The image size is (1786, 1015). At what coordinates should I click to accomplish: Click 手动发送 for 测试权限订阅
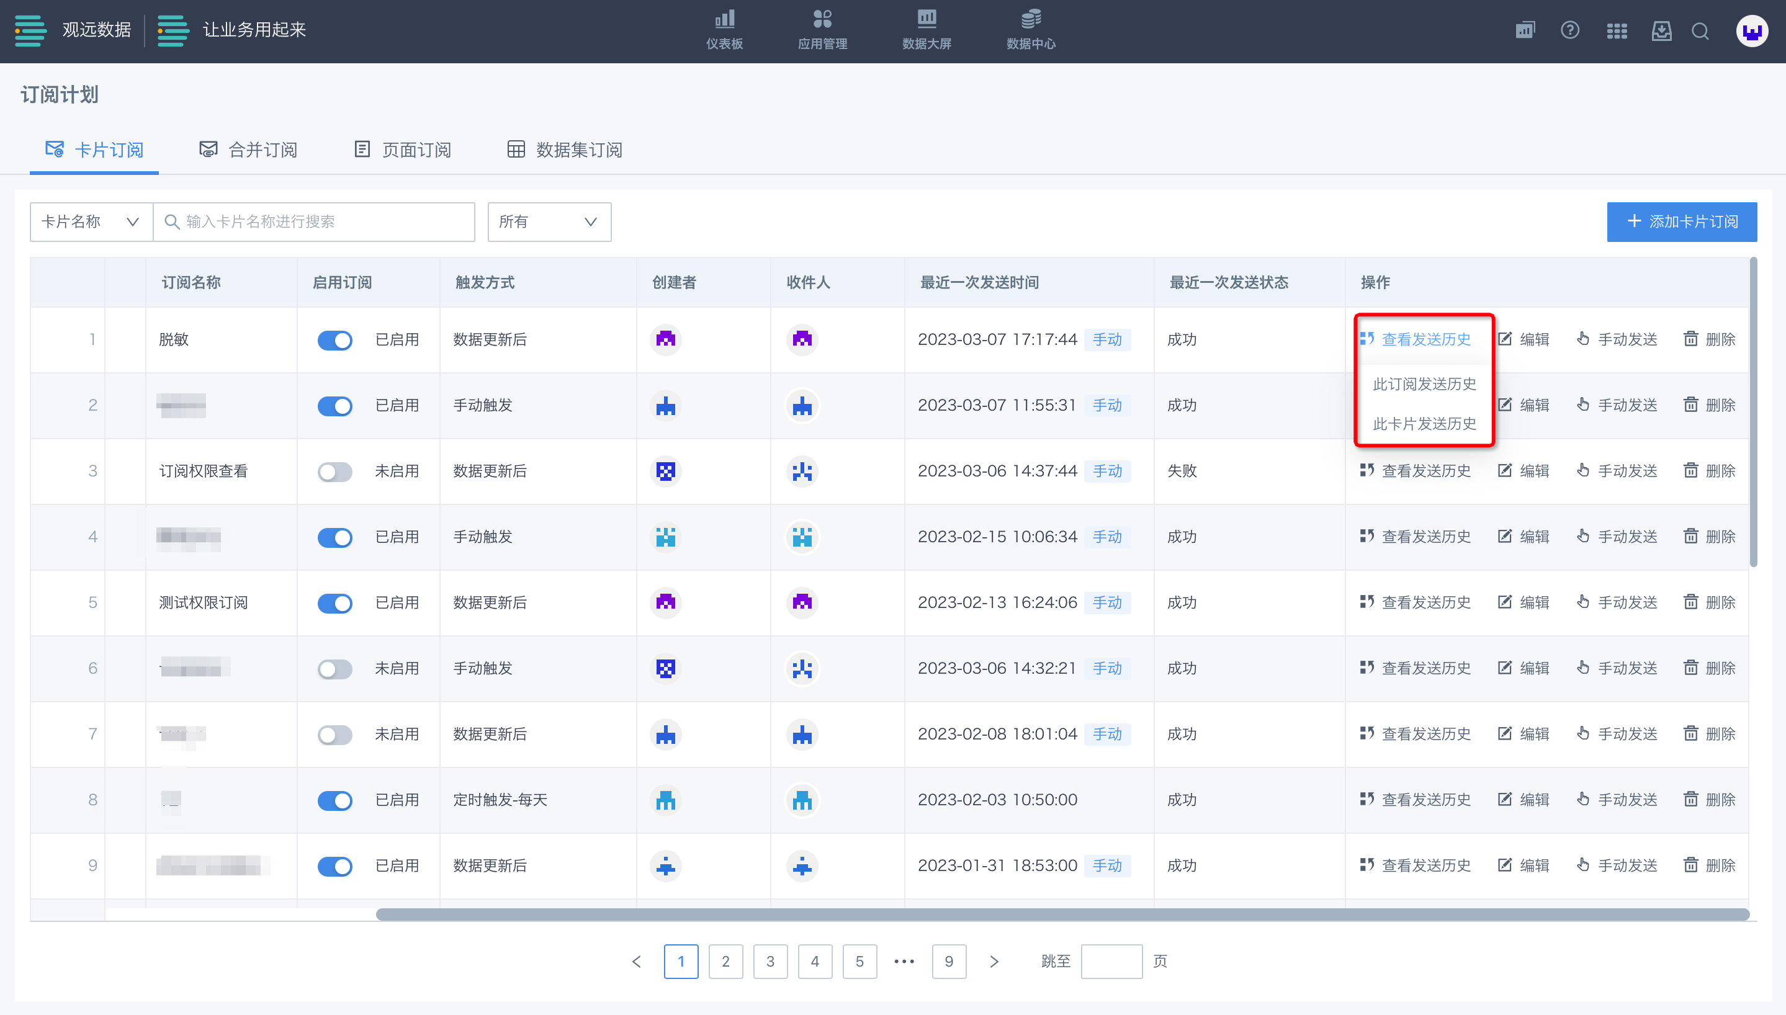[1617, 602]
